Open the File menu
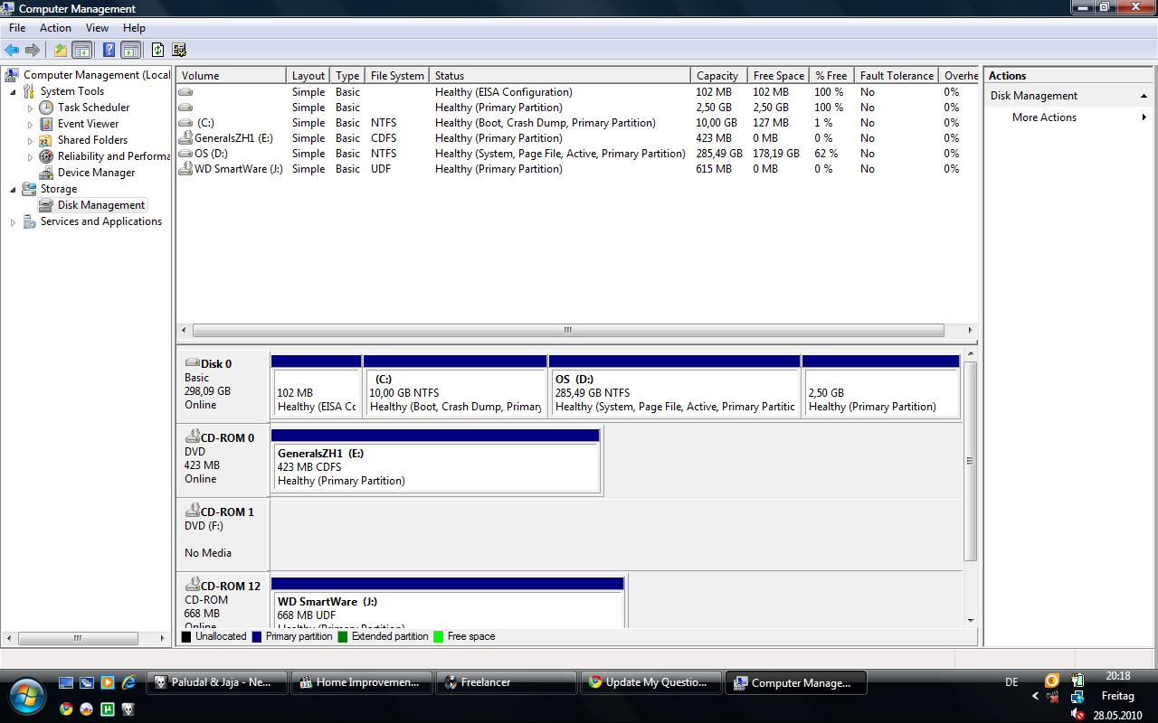 [17, 28]
